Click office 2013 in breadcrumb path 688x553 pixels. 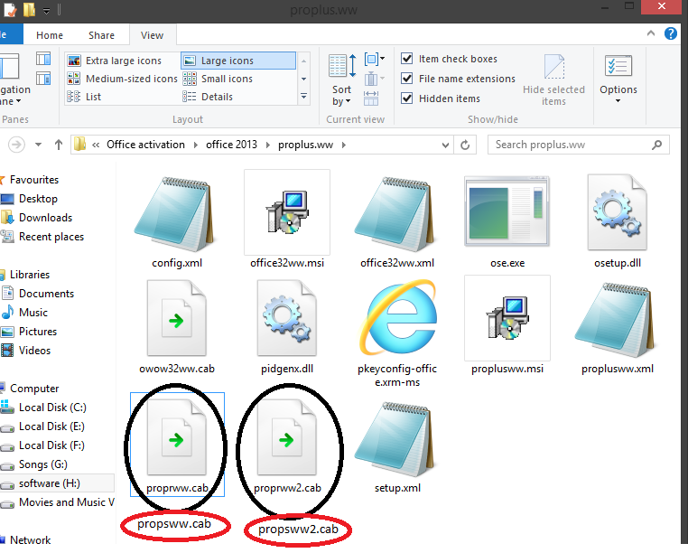231,145
